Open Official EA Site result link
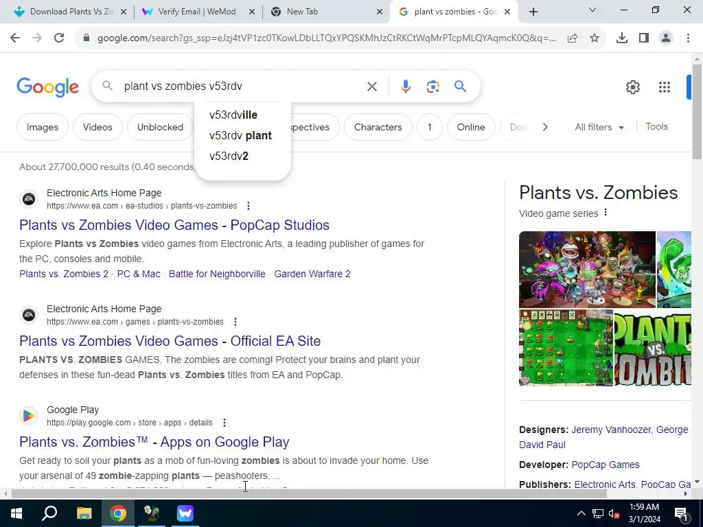The height and width of the screenshot is (527, 703). click(170, 341)
